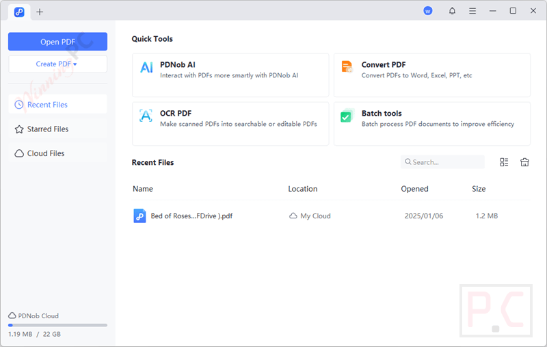Sort by the Size column header
This screenshot has height=347, width=547.
479,189
